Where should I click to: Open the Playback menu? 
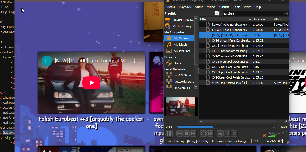coord(185,7)
